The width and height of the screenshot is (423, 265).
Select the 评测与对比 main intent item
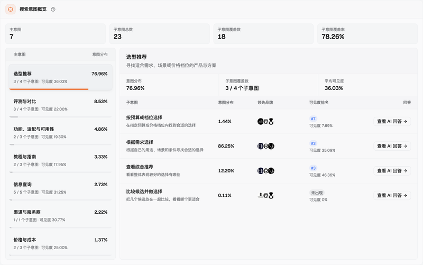point(60,105)
